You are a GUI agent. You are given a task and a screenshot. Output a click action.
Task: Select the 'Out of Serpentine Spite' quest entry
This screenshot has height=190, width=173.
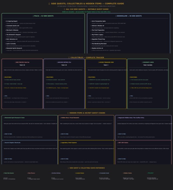98,21
